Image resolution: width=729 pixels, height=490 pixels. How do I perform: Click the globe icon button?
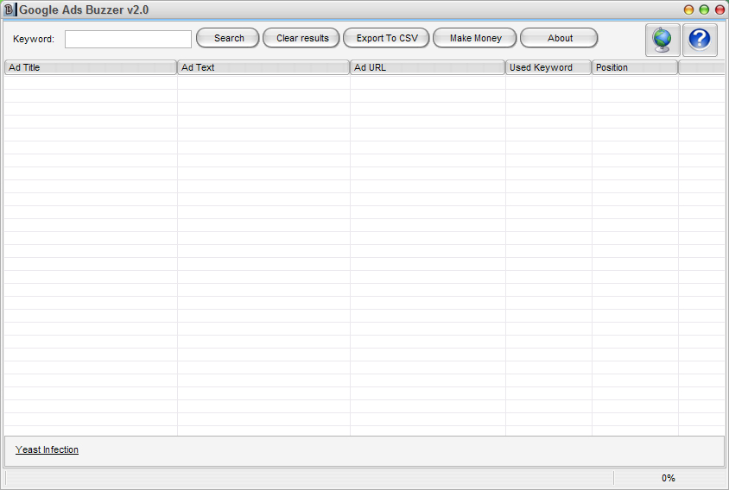662,40
